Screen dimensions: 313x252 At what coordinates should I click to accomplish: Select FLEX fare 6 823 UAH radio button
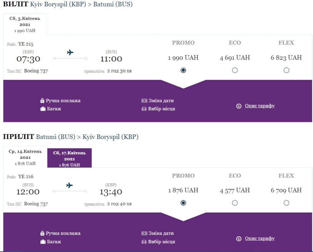[x=286, y=70]
